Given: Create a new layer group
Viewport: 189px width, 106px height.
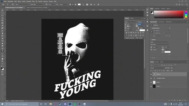Looking at the screenshot, I should [180, 100].
